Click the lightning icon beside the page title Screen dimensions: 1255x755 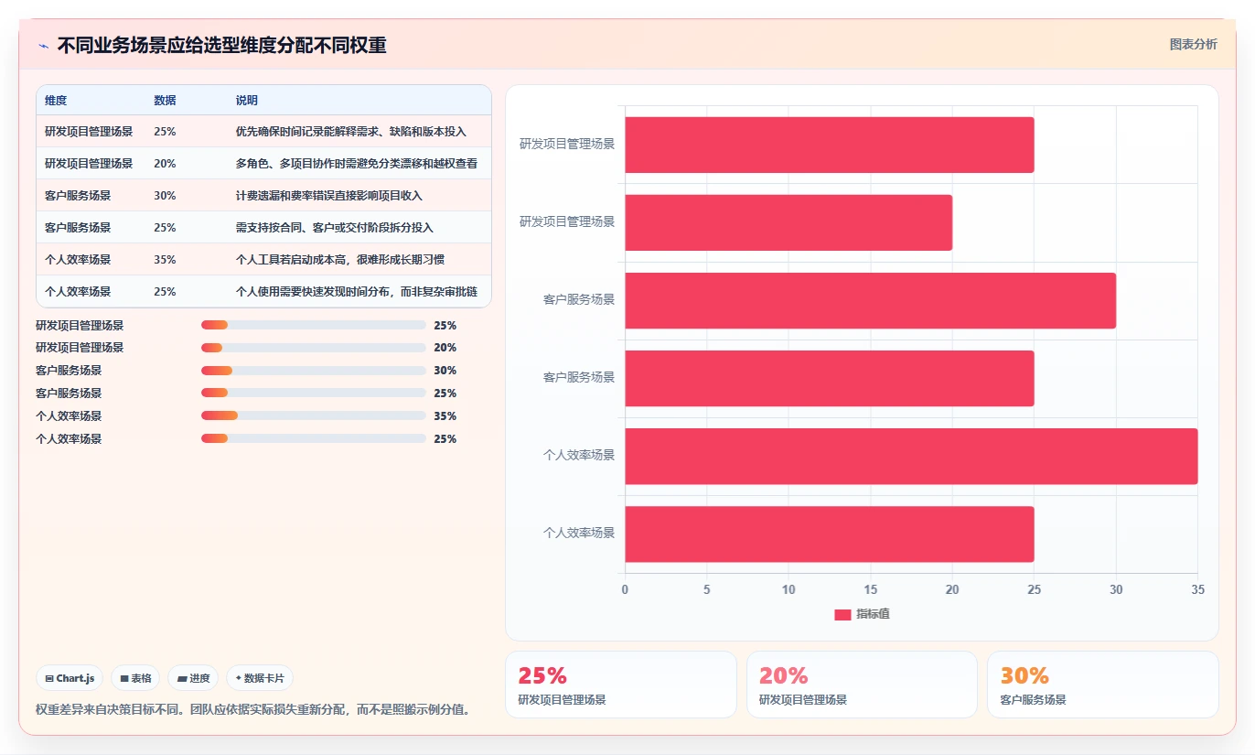pos(43,45)
